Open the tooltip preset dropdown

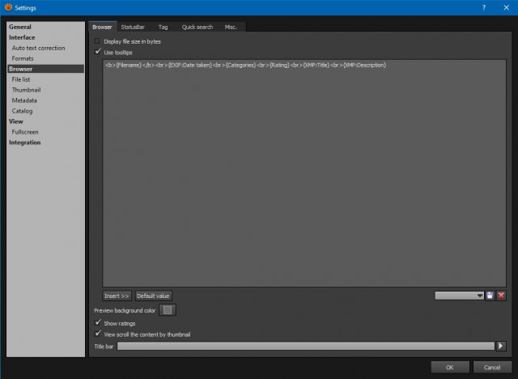pyautogui.click(x=459, y=296)
